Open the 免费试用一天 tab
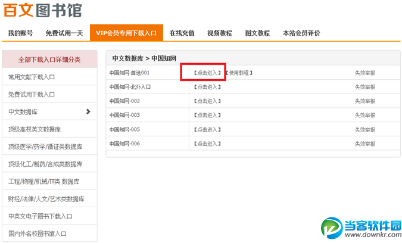Image resolution: width=402 pixels, height=243 pixels. pos(64,33)
